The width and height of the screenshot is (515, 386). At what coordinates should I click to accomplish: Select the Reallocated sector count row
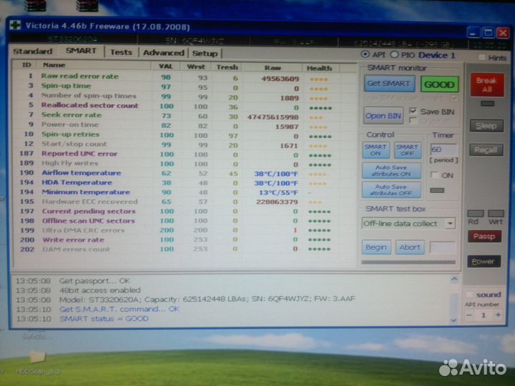click(x=184, y=107)
